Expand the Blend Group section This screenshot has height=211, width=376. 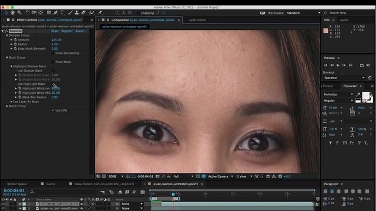(x=7, y=106)
